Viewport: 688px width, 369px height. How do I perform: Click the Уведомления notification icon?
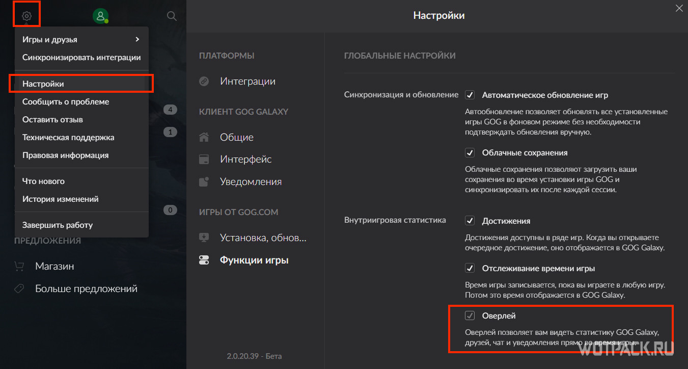click(x=204, y=181)
